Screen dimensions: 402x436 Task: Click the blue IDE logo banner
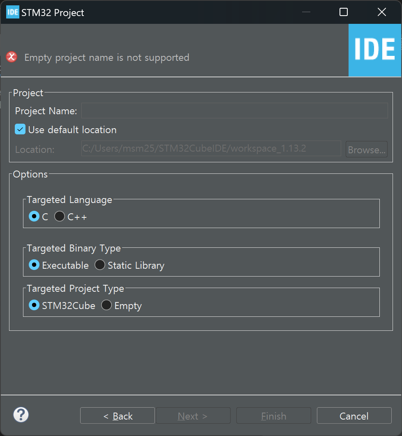coord(375,50)
